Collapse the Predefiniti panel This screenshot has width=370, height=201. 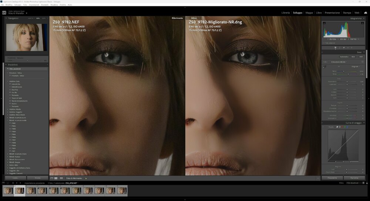(x=6, y=65)
